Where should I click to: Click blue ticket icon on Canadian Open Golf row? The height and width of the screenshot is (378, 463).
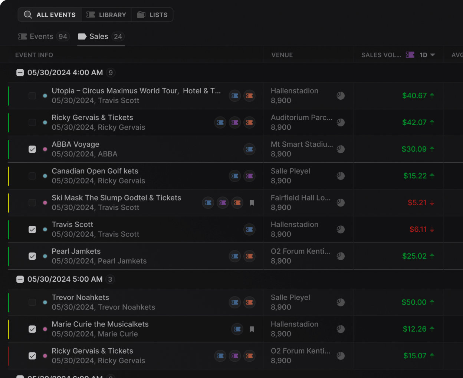[235, 176]
